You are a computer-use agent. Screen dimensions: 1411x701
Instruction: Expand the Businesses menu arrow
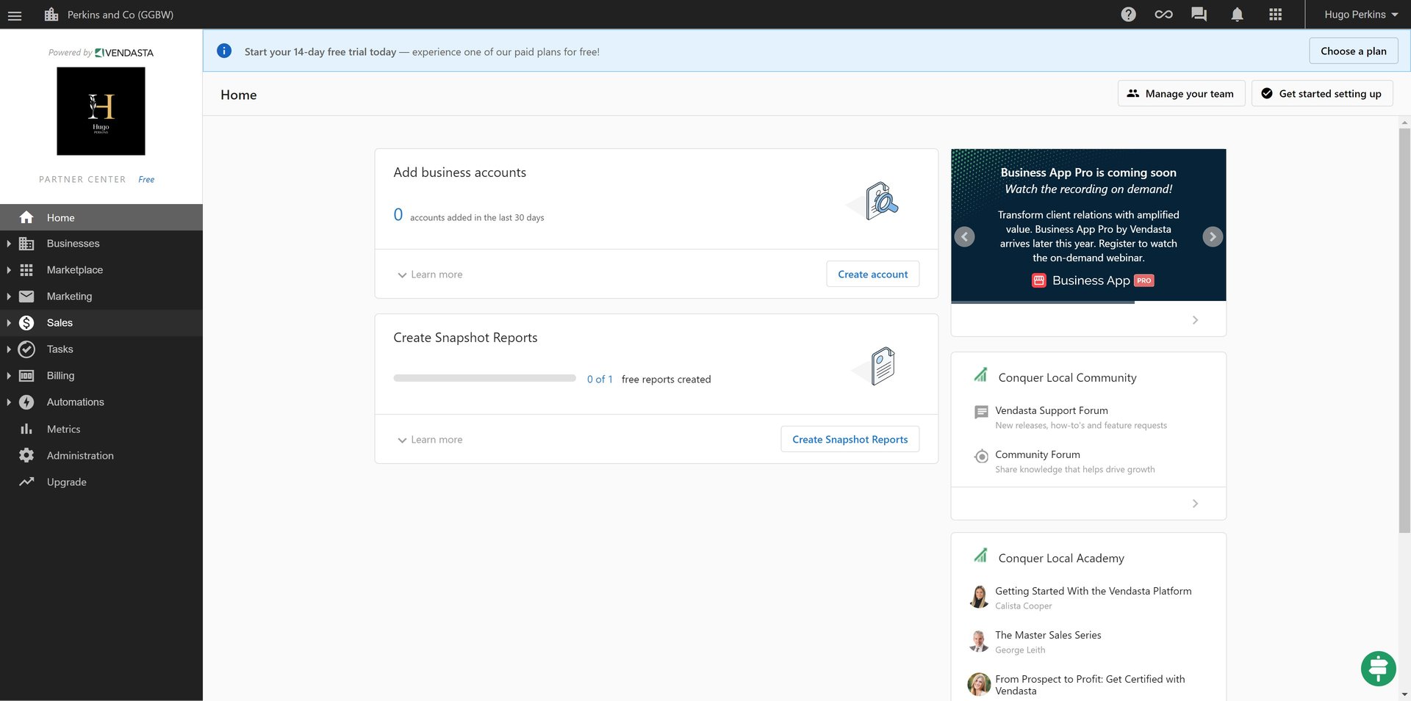pyautogui.click(x=8, y=244)
